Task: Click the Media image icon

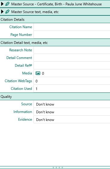Action: tap(38, 73)
